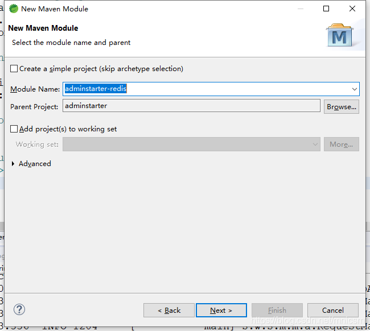Cancel the New Maven Module dialog
The height and width of the screenshot is (331, 370).
tap(333, 311)
